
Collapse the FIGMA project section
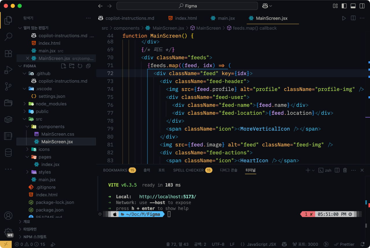(20, 66)
